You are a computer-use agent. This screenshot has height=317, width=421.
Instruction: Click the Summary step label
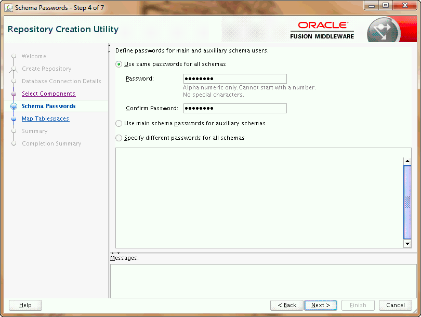click(x=35, y=131)
